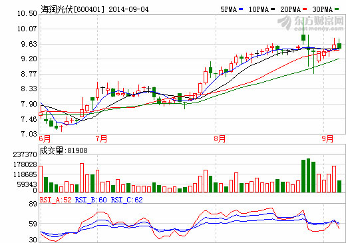The width and height of the screenshot is (346, 243).
Task: Click the 9.20 price axis label
Action: pyautogui.click(x=29, y=59)
